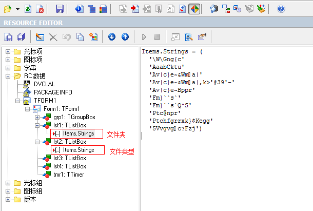
Task: Click the colorful four-arrow icon in top toolbar
Action: [x=194, y=9]
